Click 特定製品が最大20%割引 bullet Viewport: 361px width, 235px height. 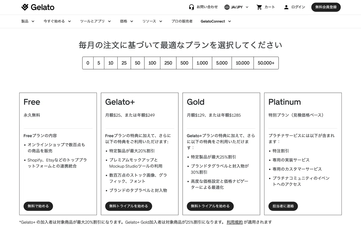click(x=132, y=151)
